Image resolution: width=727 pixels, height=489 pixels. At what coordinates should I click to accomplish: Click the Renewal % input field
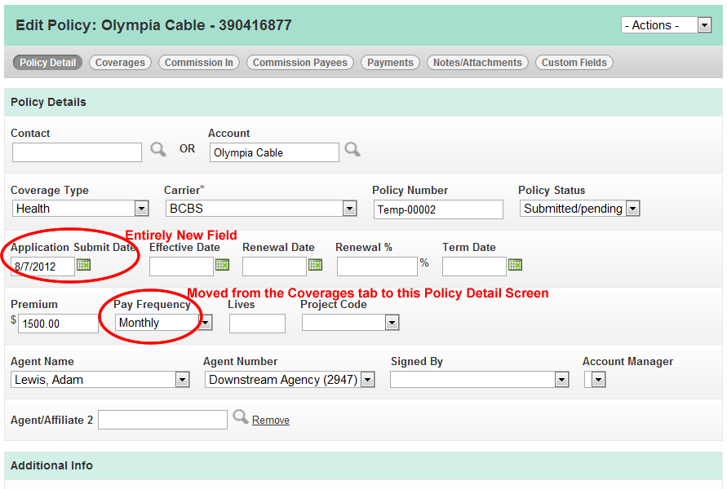pos(378,267)
